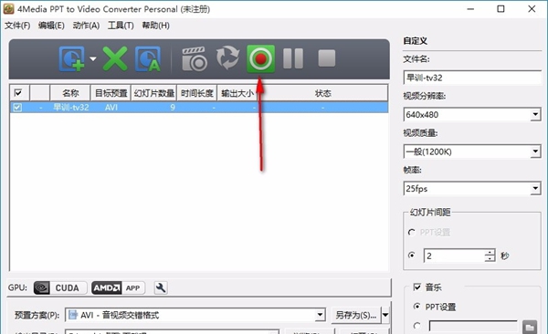Image resolution: width=548 pixels, height=334 pixels.
Task: Click the AVI cell in the file row
Action: pyautogui.click(x=111, y=108)
